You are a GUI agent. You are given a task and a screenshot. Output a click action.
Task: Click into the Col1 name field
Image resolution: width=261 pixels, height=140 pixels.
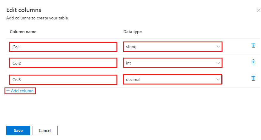63,47
